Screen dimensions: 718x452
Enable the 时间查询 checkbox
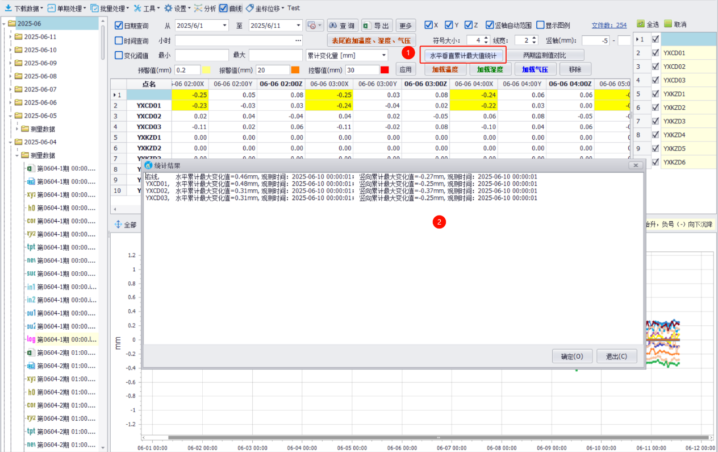(x=119, y=40)
